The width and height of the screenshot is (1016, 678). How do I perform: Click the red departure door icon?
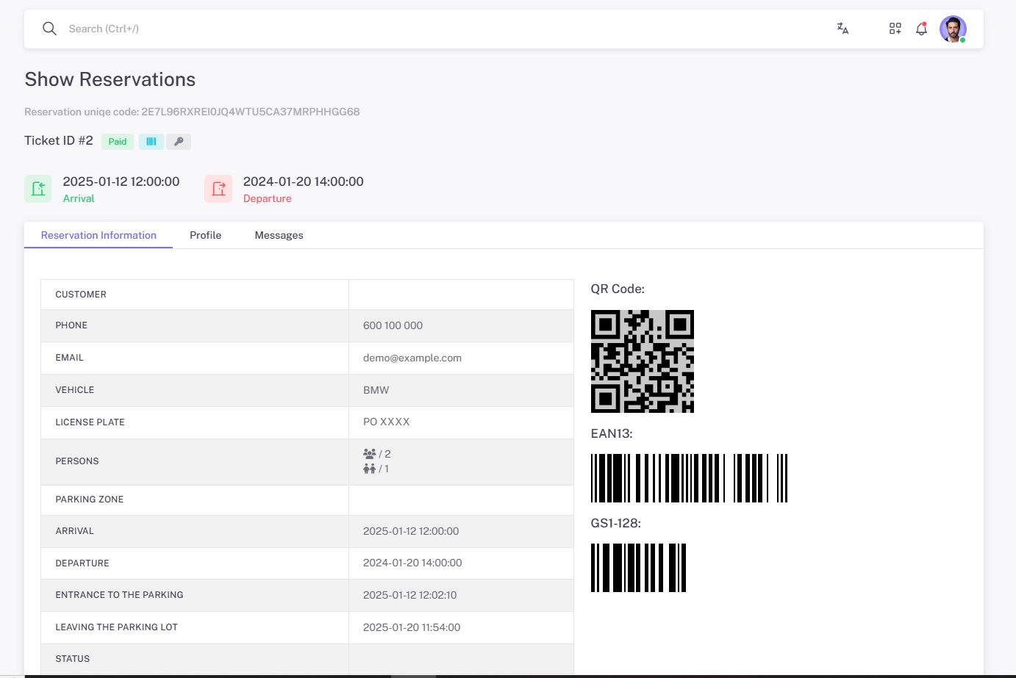tap(218, 189)
